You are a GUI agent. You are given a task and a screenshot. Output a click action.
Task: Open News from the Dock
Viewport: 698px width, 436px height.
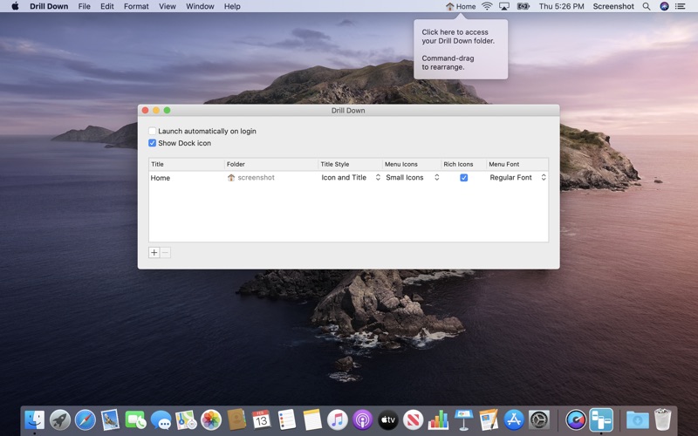(x=413, y=419)
